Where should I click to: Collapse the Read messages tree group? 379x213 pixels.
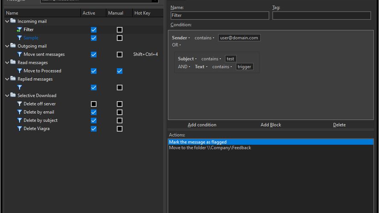coord(7,63)
